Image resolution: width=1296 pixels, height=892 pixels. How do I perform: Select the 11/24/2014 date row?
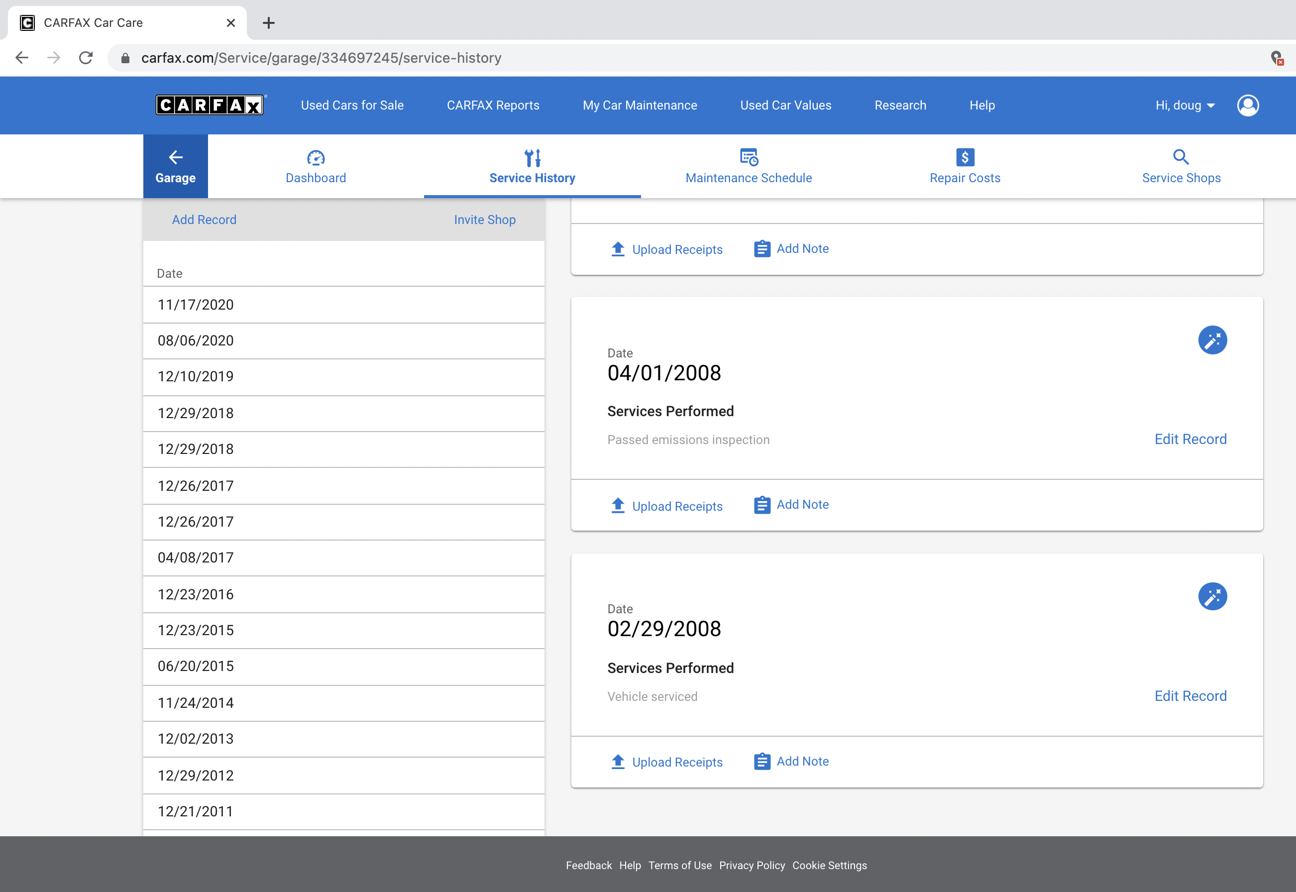tap(344, 702)
